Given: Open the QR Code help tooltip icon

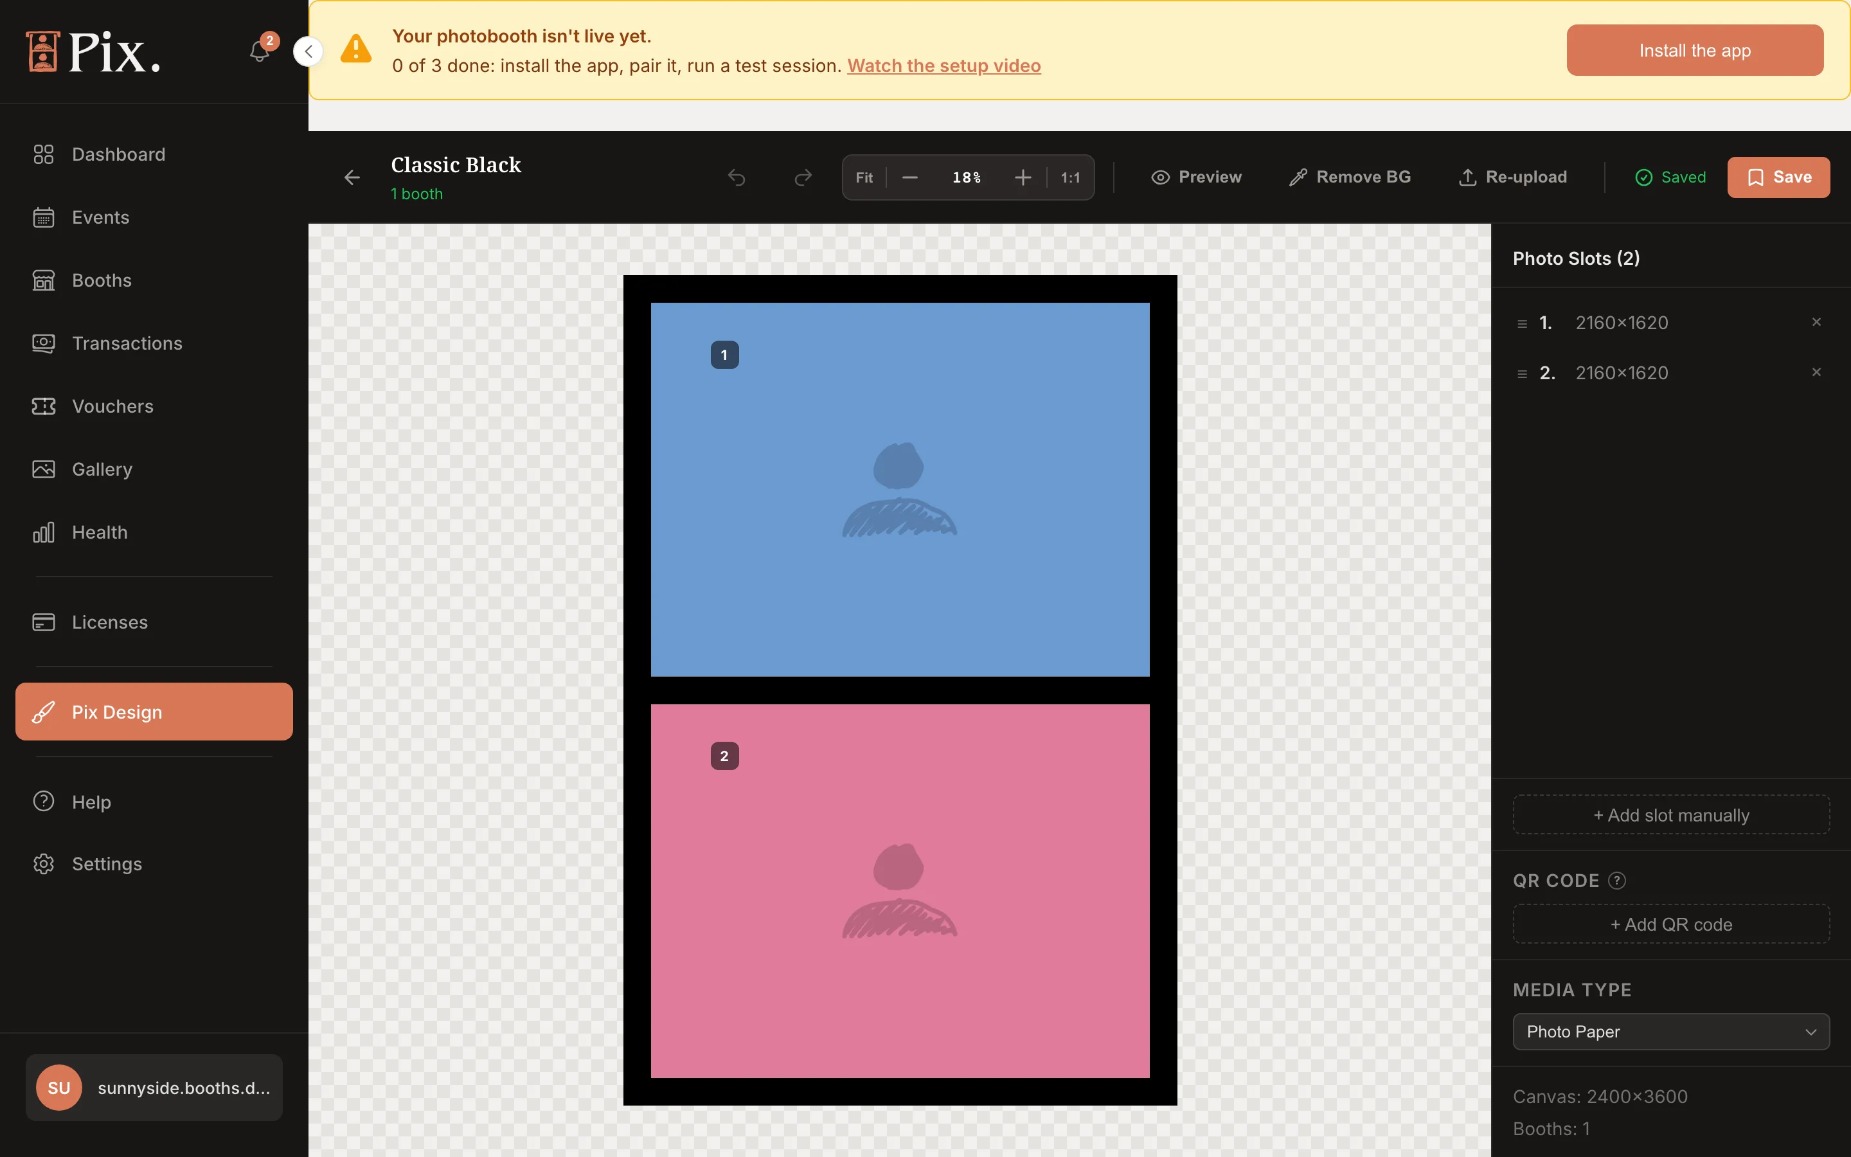Looking at the screenshot, I should 1617,881.
